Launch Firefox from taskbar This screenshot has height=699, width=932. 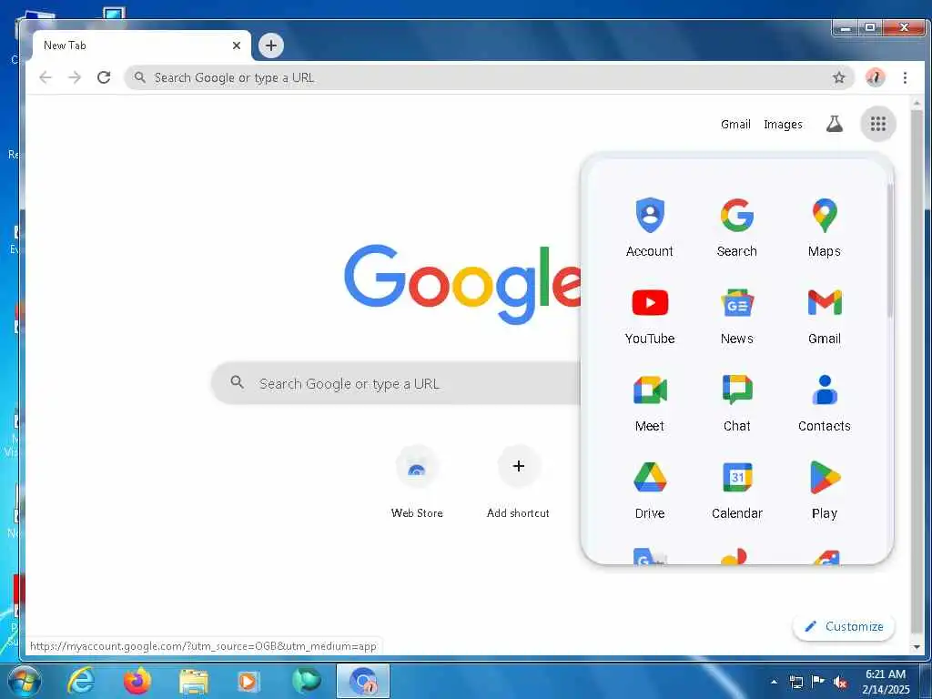coord(137,681)
